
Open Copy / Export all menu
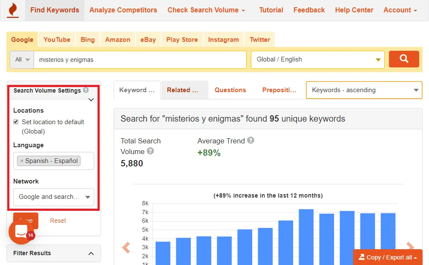(x=388, y=257)
